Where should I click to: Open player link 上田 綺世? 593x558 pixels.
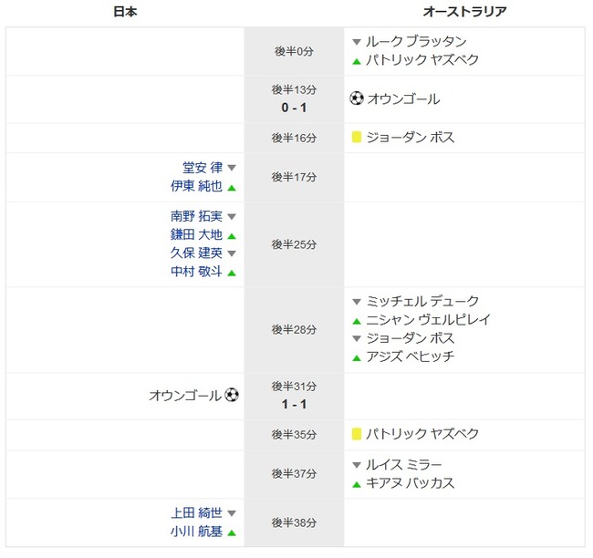[x=196, y=512]
